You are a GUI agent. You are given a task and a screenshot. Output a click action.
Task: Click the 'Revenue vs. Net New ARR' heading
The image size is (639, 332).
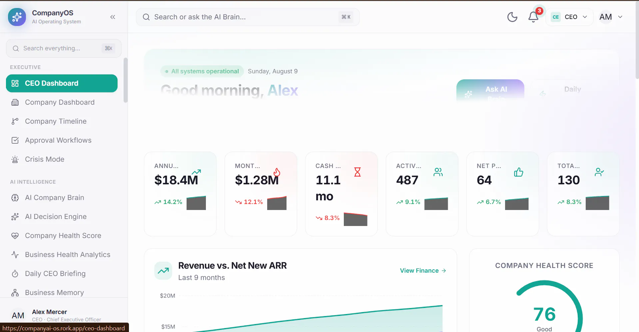click(233, 266)
